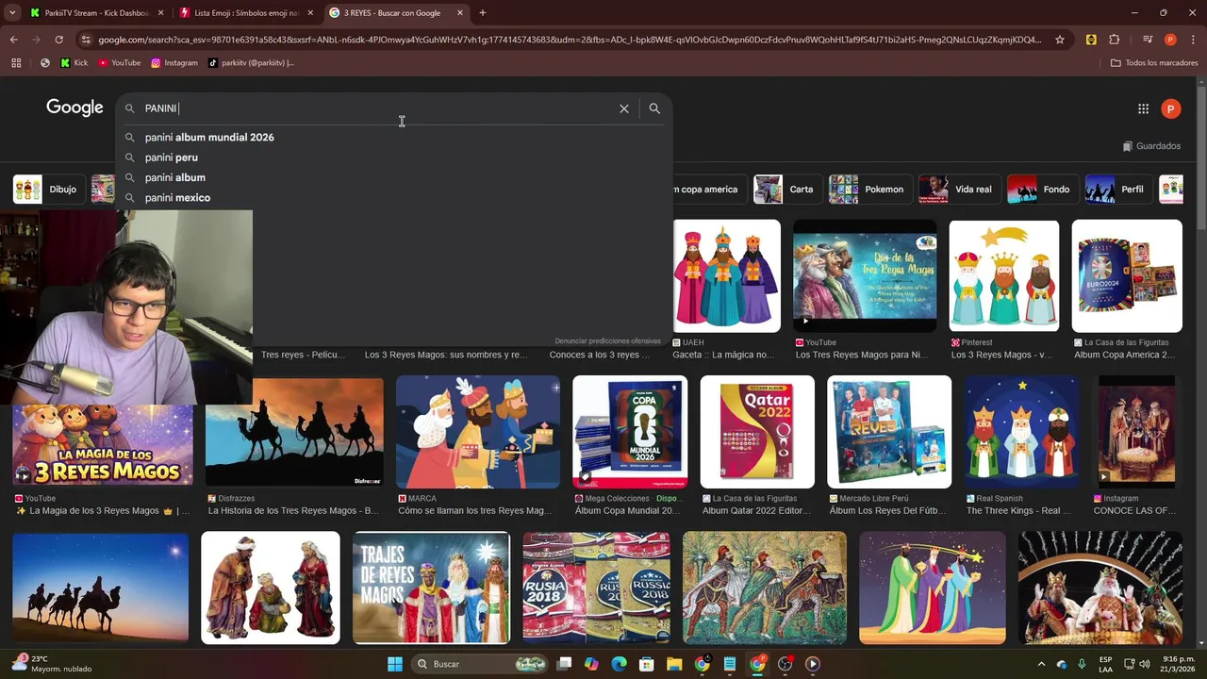1207x679 pixels.
Task: Open the Chrome profile avatar
Action: tap(1170, 40)
